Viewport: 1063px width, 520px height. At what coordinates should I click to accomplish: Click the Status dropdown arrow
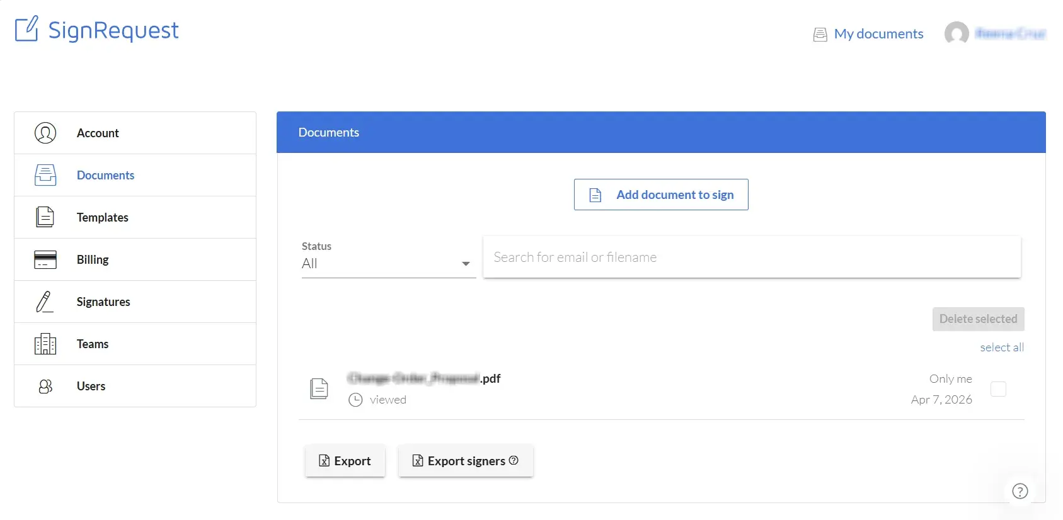click(x=466, y=264)
